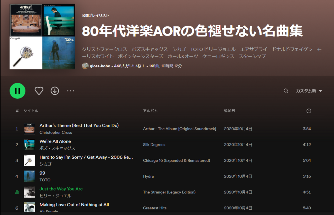Click the 5:16 duration of track 99
Image resolution: width=334 pixels, height=215 pixels.
click(307, 176)
